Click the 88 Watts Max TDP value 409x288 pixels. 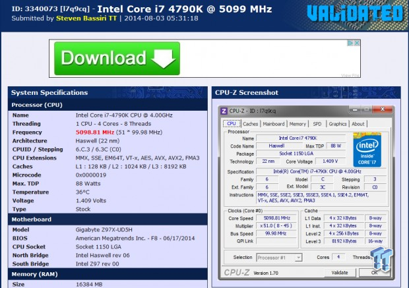click(88, 183)
